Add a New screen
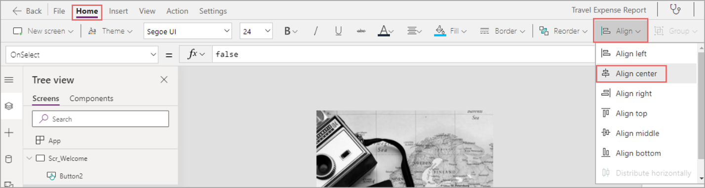Screen dimensions: 705x188 (x=43, y=31)
